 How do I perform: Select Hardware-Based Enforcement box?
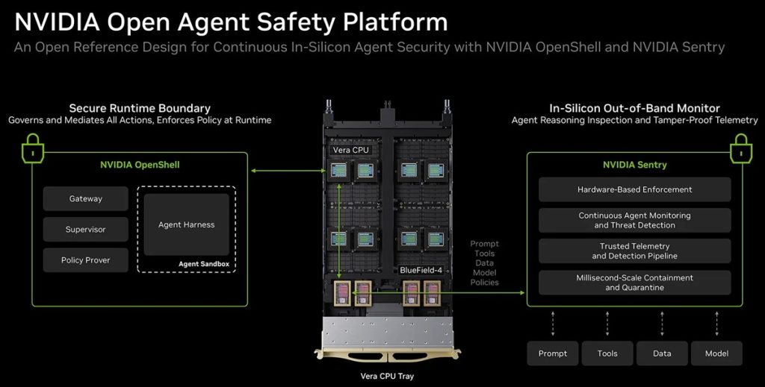[x=635, y=189]
